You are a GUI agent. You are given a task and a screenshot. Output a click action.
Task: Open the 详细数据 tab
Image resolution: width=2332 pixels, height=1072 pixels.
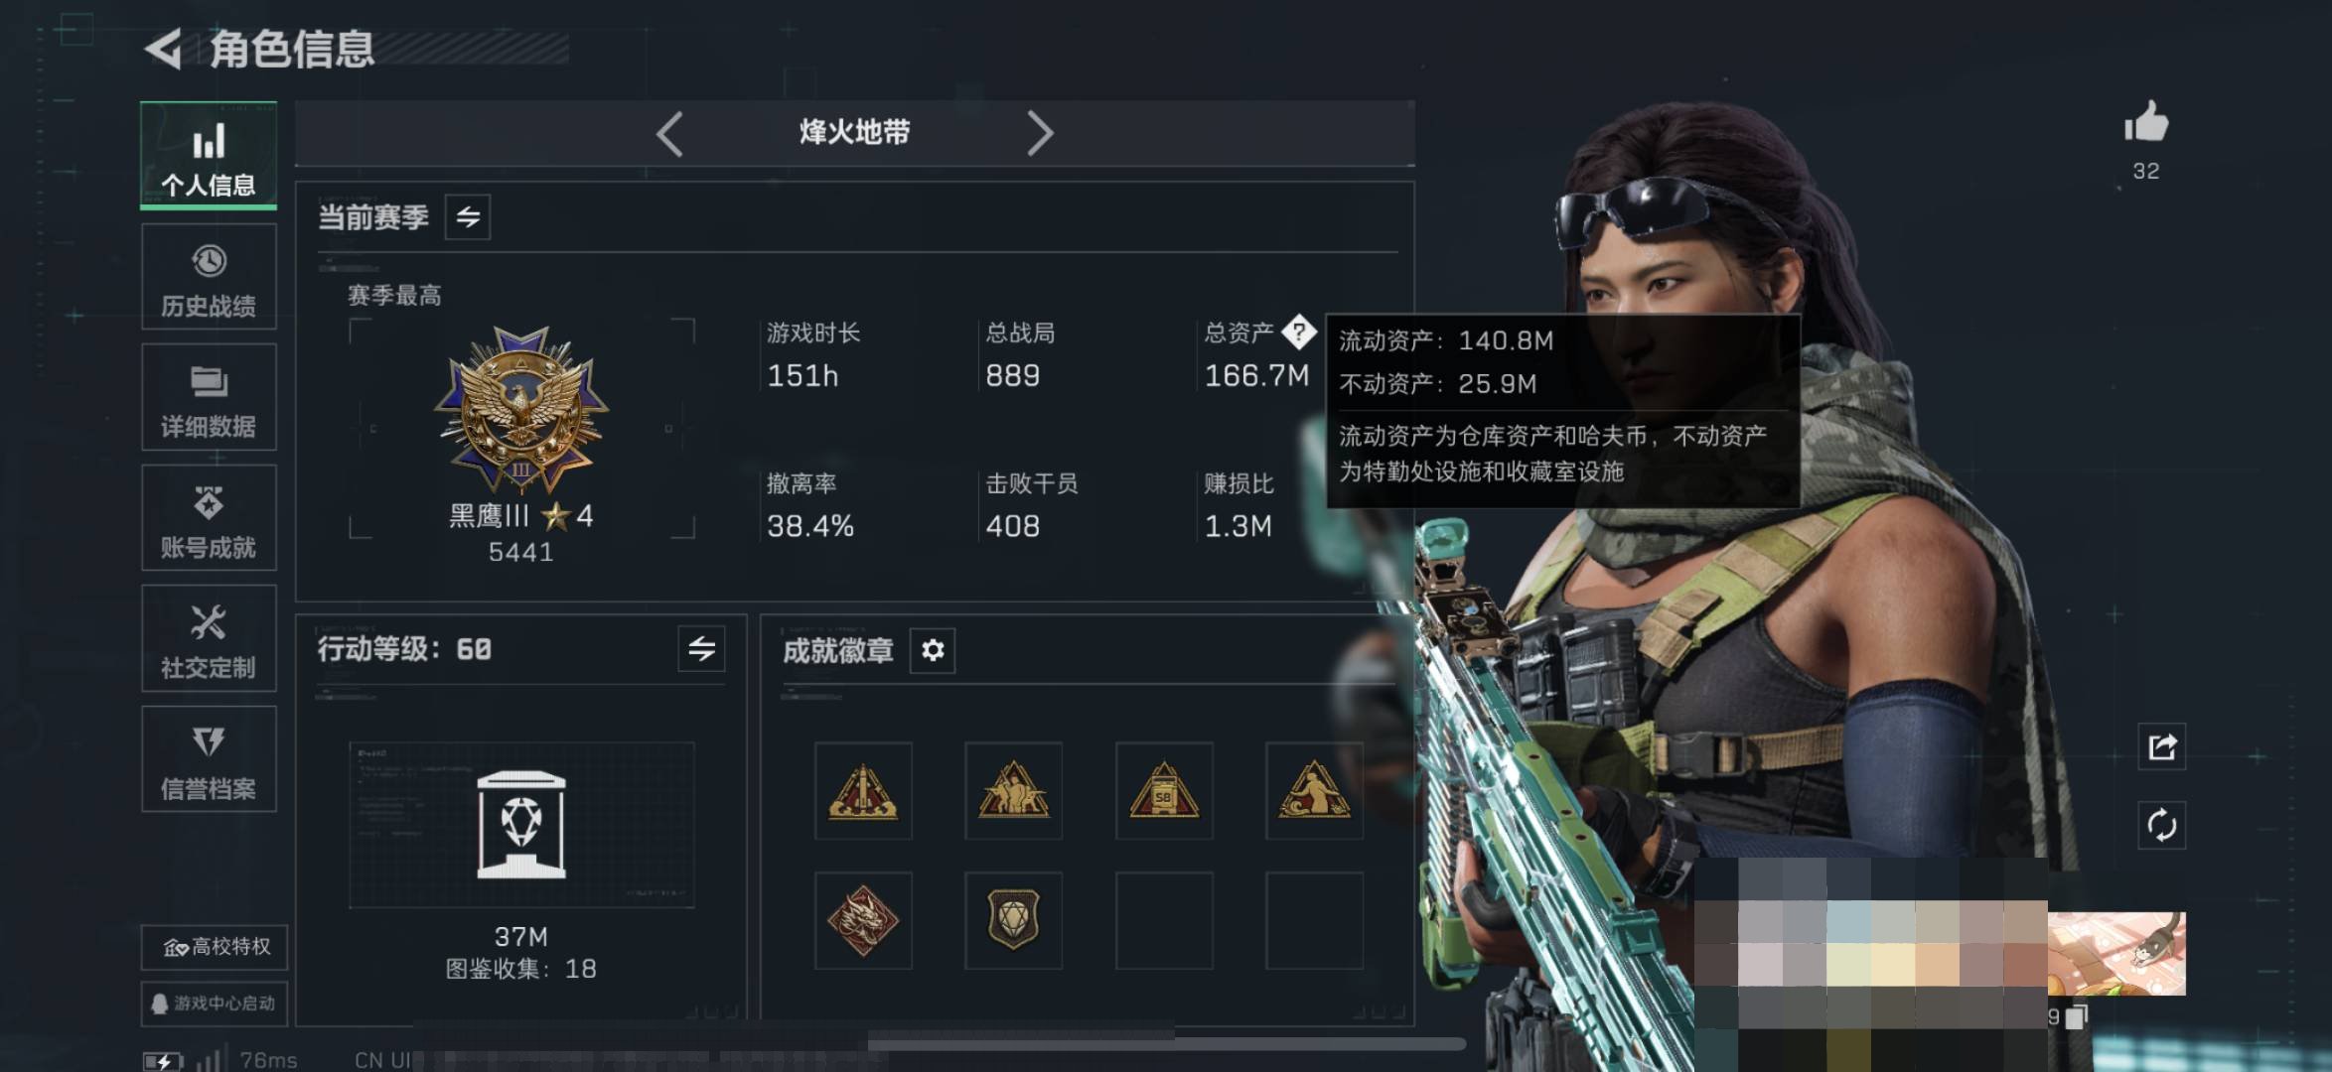(209, 398)
